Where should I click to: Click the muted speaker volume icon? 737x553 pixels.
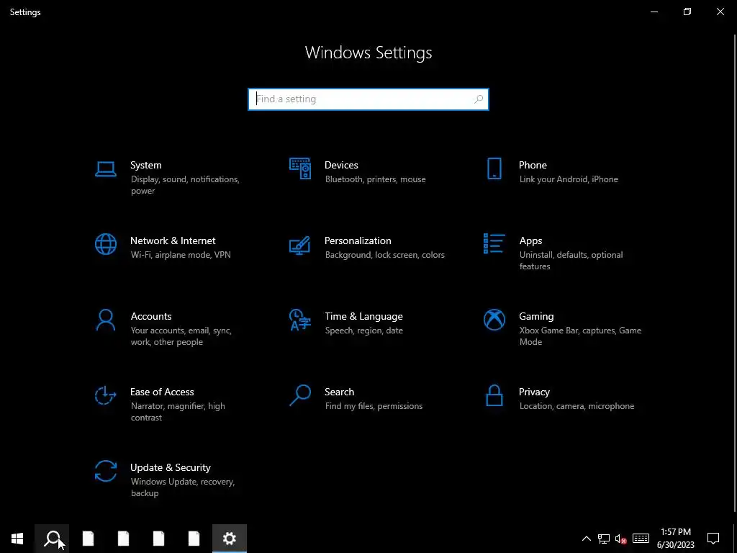tap(620, 539)
